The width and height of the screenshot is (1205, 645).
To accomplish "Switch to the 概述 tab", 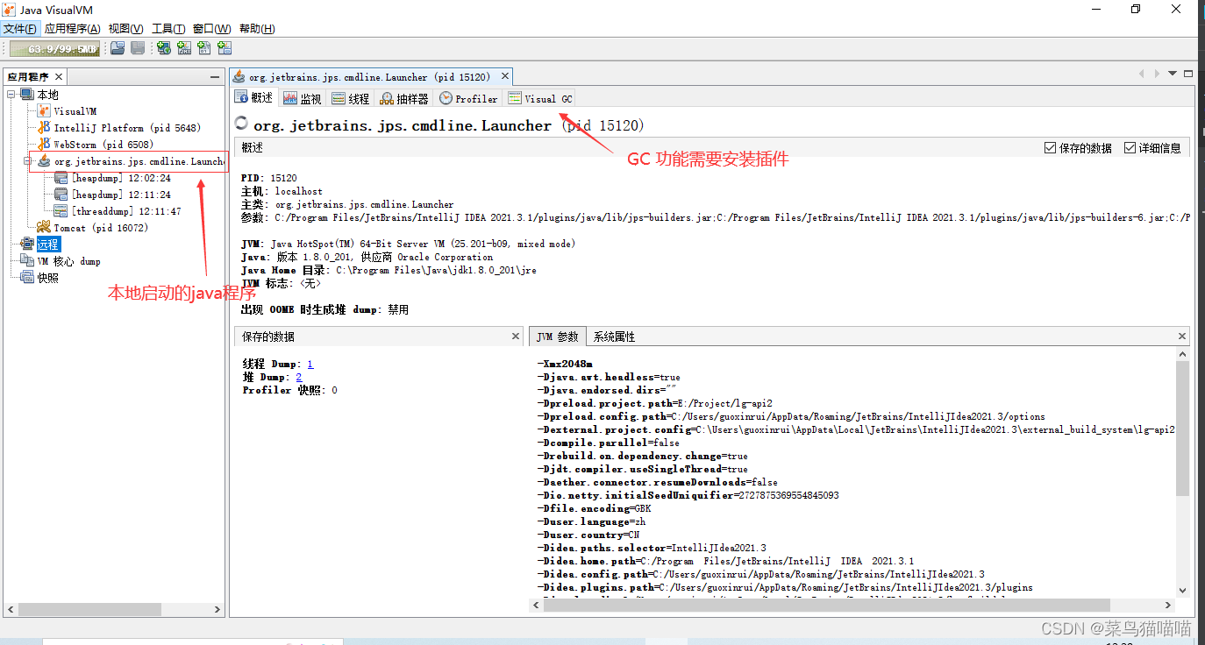I will (x=254, y=98).
